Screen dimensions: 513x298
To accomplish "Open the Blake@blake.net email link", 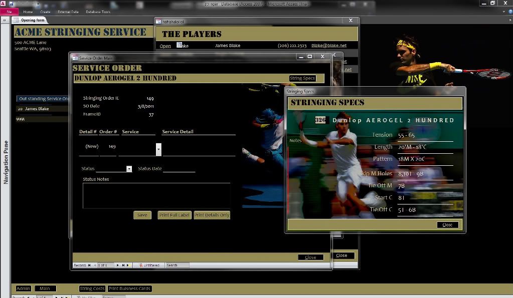I will 329,46.
